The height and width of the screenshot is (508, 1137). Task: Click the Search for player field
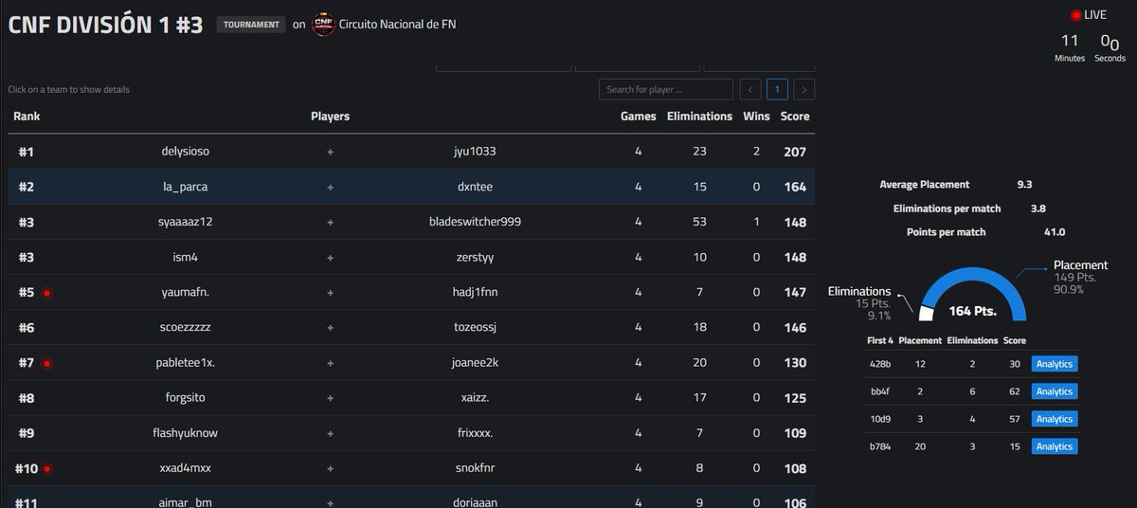pos(666,90)
